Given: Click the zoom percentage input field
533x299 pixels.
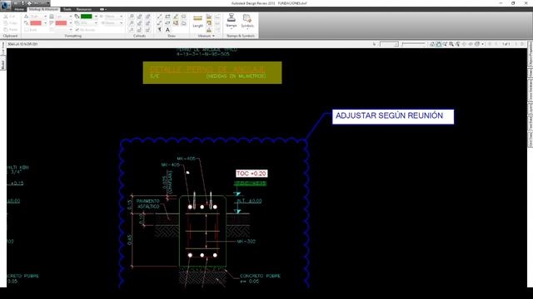Looking at the screenshot, I should pos(389,44).
